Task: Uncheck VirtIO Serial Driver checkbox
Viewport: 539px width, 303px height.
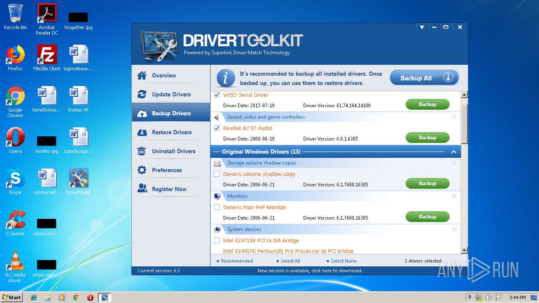Action: coord(217,95)
